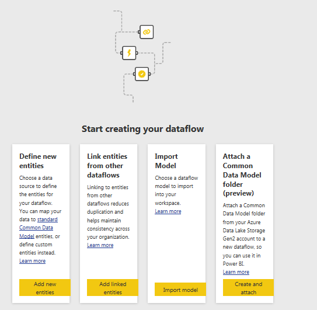Open the standard Common Data Model link
The height and width of the screenshot is (310, 317).
point(39,228)
